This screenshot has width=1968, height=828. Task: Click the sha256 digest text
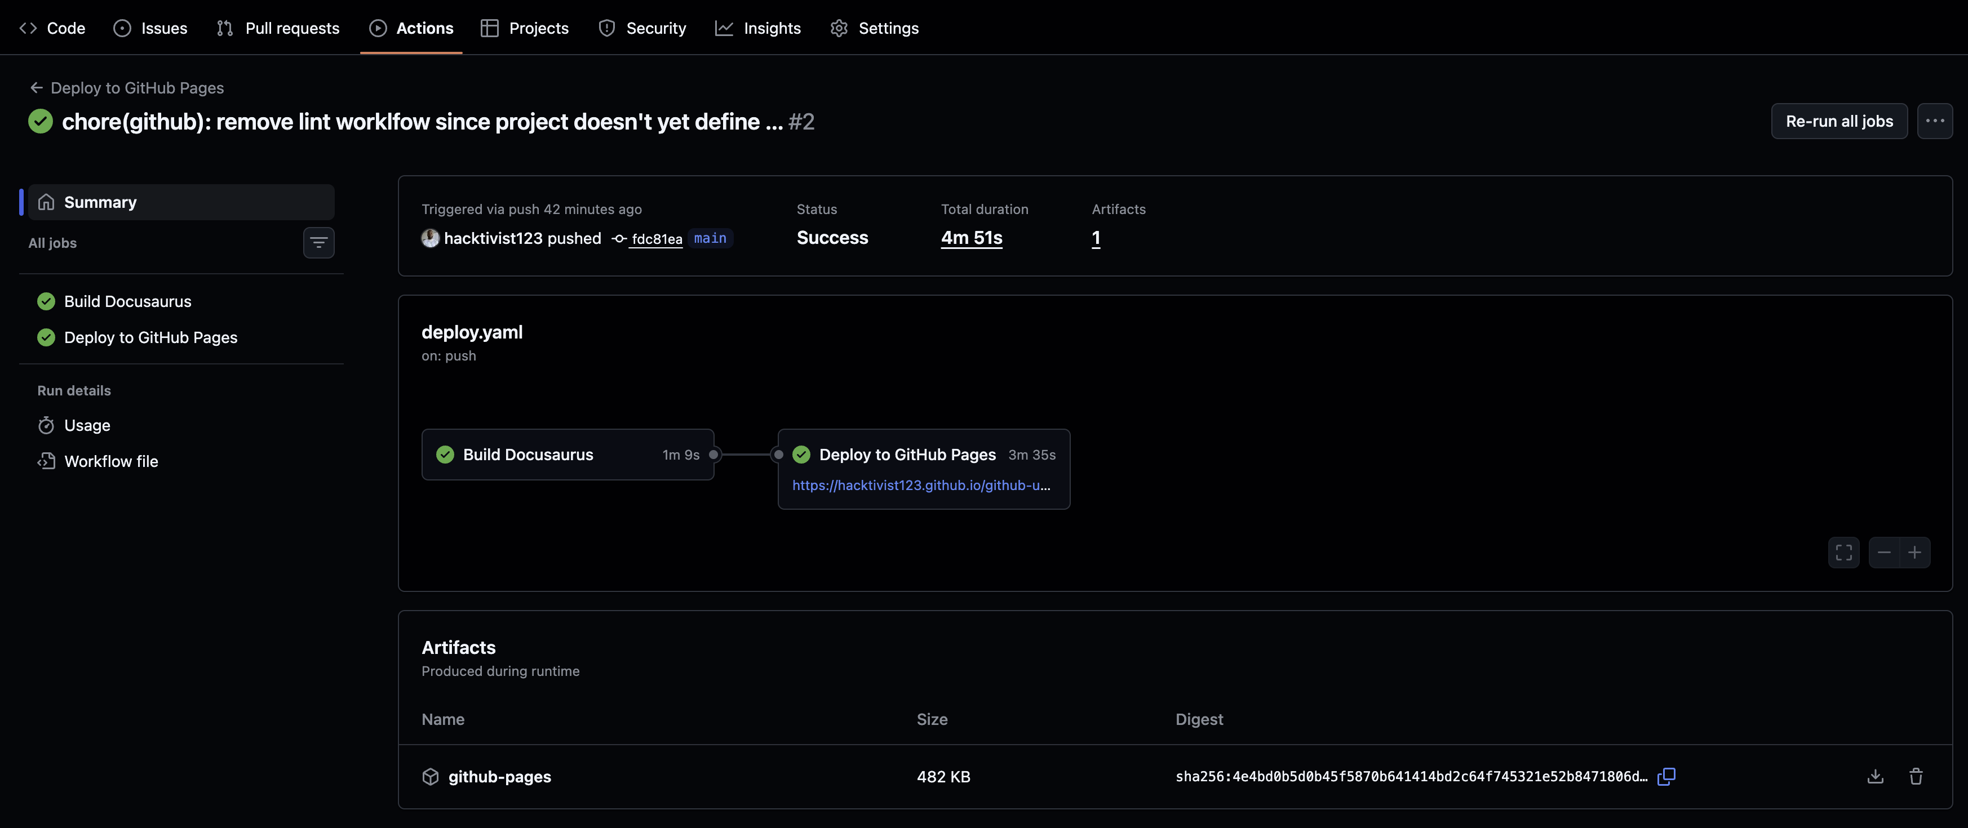1411,776
